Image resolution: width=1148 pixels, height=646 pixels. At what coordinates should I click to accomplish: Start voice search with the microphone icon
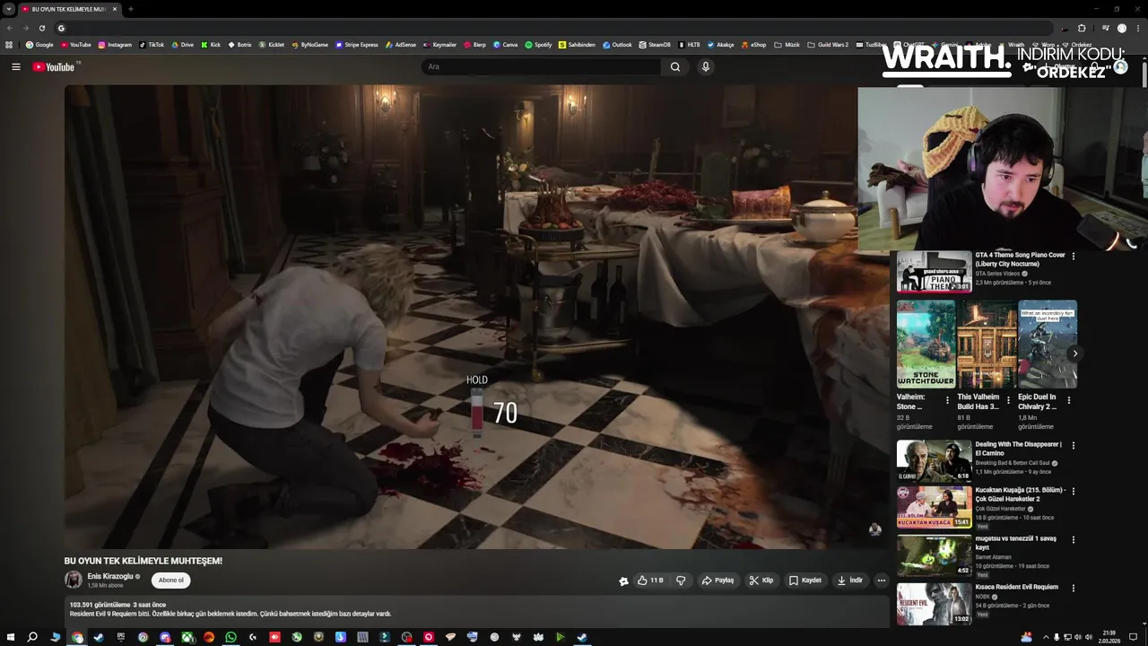(x=706, y=66)
